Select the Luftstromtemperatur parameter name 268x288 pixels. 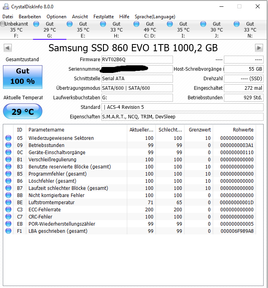(51, 203)
